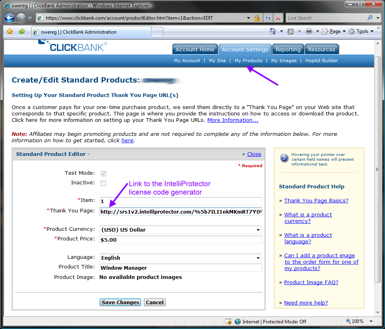The height and width of the screenshot is (329, 385).
Task: Click the Save Changes button
Action: coord(120,302)
